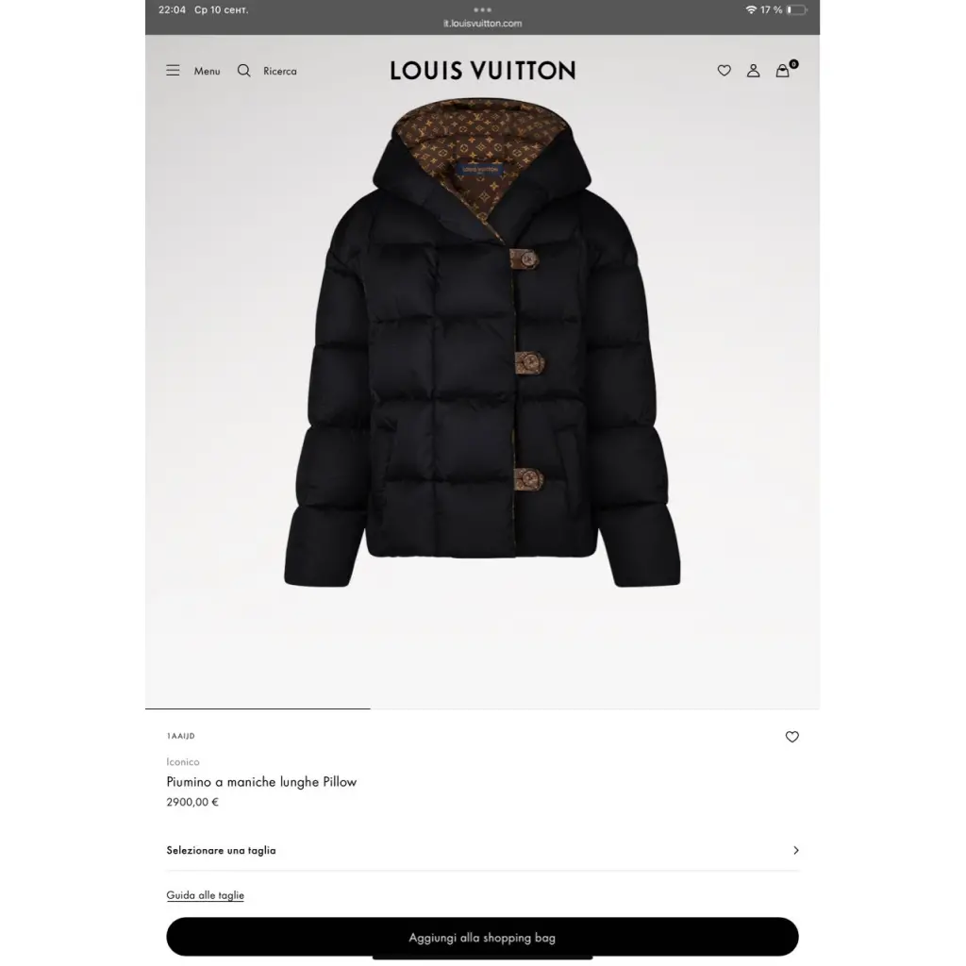This screenshot has height=966, width=966.
Task: Select the Menu label
Action: pos(207,71)
